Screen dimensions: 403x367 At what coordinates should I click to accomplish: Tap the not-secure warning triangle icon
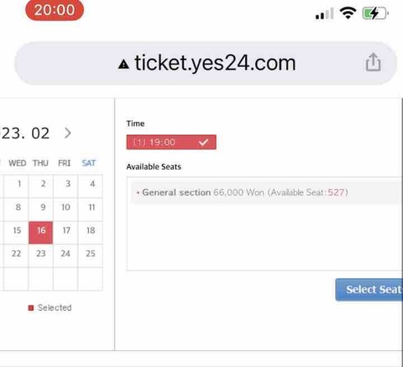tap(123, 65)
